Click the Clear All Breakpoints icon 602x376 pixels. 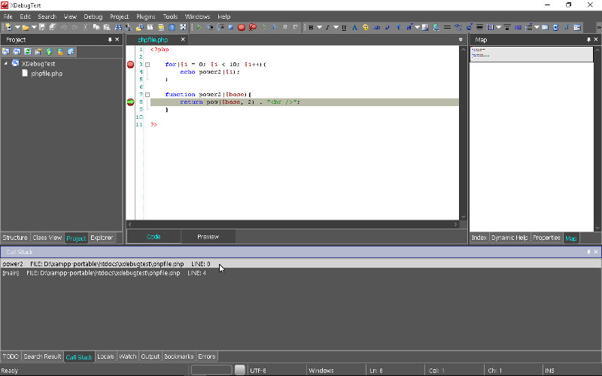[x=252, y=27]
